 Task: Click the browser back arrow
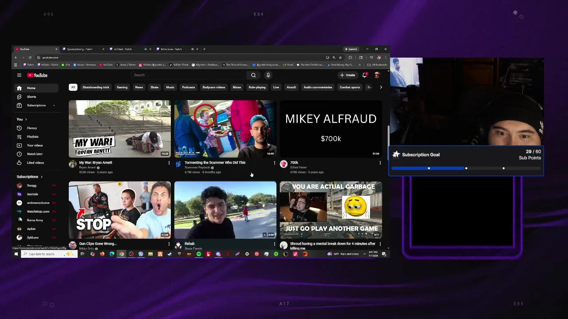(16, 58)
